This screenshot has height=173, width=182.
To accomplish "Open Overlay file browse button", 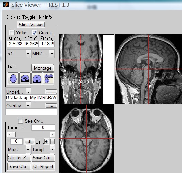I will pyautogui.click(x=51, y=106).
